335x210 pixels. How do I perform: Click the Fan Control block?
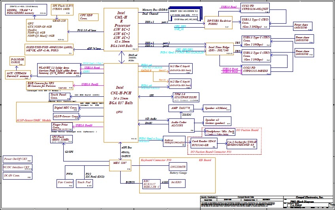coord(65,183)
